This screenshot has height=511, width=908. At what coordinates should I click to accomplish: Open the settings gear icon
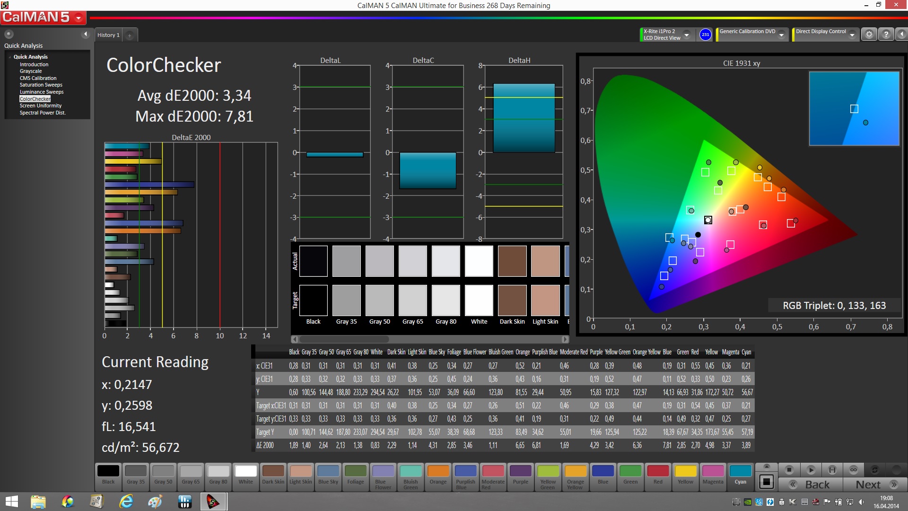pyautogui.click(x=869, y=35)
